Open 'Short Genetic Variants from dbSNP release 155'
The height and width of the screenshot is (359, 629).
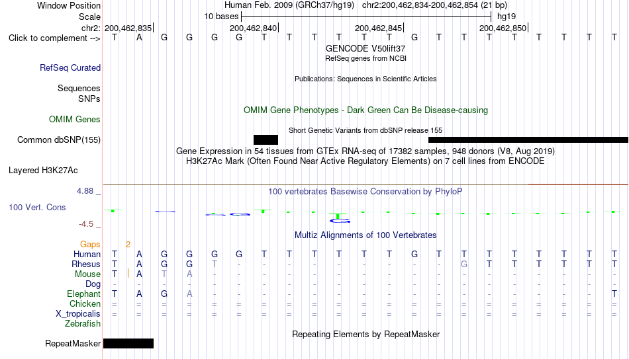(x=365, y=130)
